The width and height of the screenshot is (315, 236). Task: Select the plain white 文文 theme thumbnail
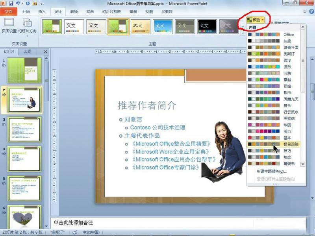(x=74, y=26)
